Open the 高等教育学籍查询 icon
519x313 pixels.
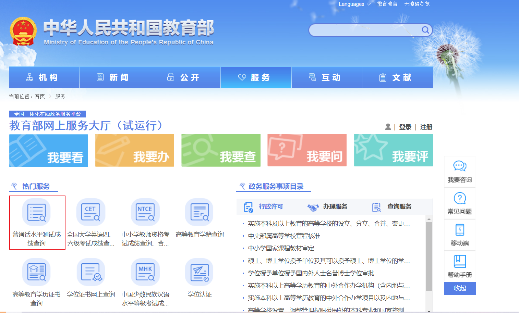[x=199, y=212]
